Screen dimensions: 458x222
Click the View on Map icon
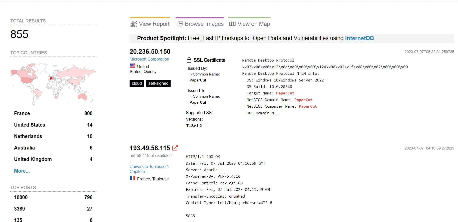232,24
